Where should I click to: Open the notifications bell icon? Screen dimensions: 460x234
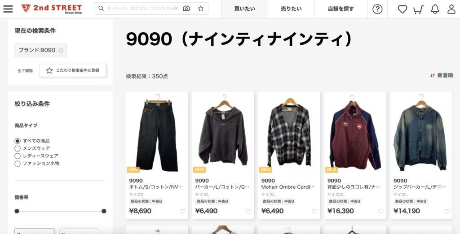pyautogui.click(x=435, y=9)
